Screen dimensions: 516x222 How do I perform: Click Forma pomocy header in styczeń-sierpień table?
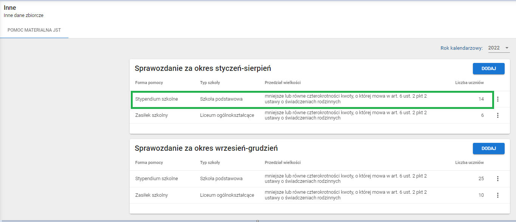coord(149,83)
